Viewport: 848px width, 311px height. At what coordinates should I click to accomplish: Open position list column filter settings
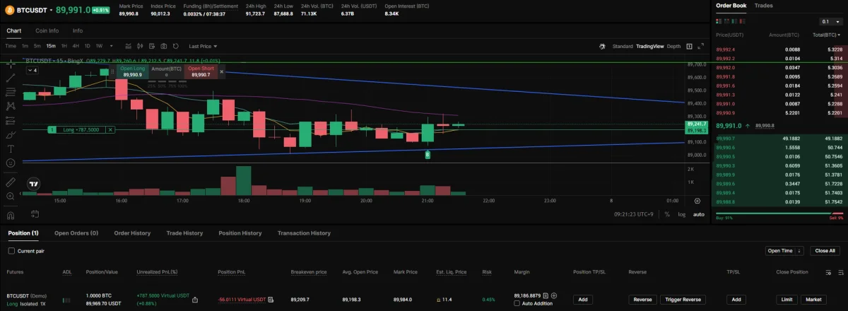tap(828, 272)
